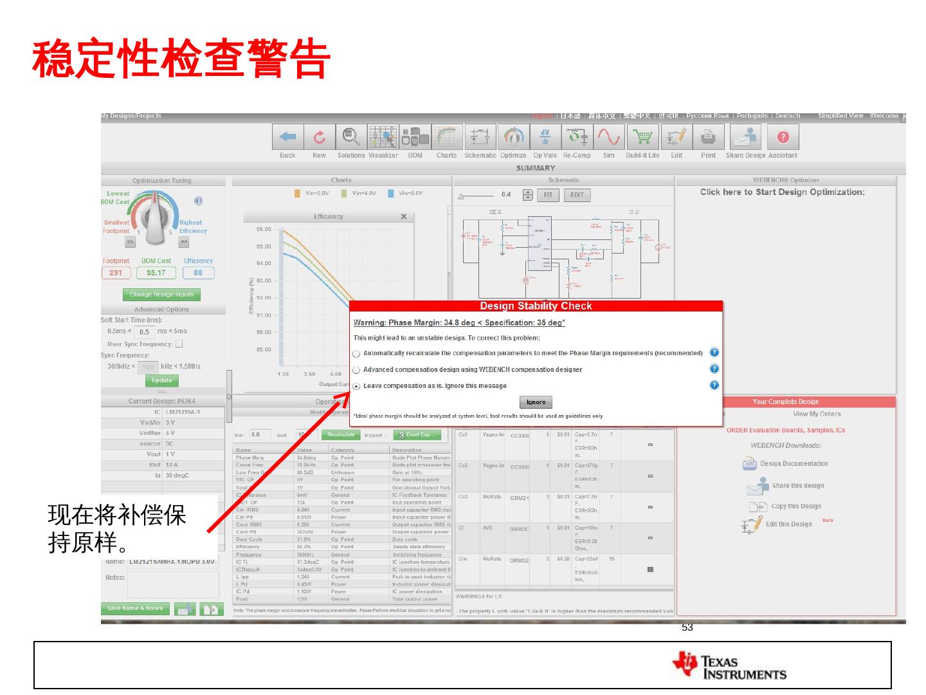926x695 pixels.
Task: Click the Share Design toolbar icon
Action: [x=746, y=136]
